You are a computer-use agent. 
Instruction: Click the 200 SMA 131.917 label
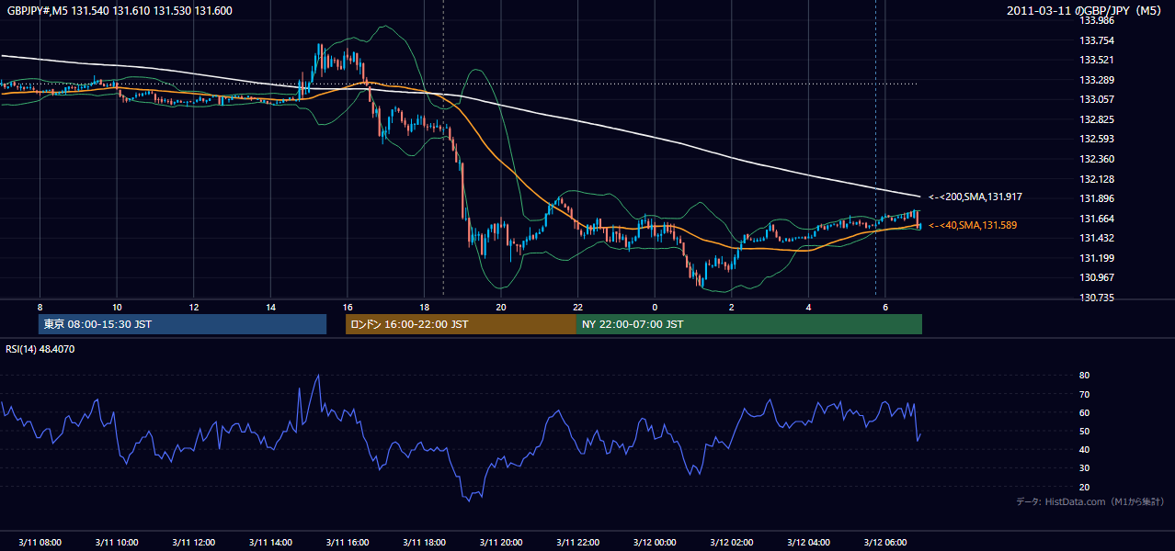coord(975,197)
